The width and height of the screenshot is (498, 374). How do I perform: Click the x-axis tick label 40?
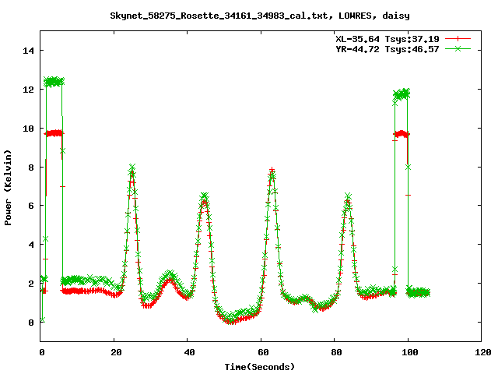pos(189,352)
